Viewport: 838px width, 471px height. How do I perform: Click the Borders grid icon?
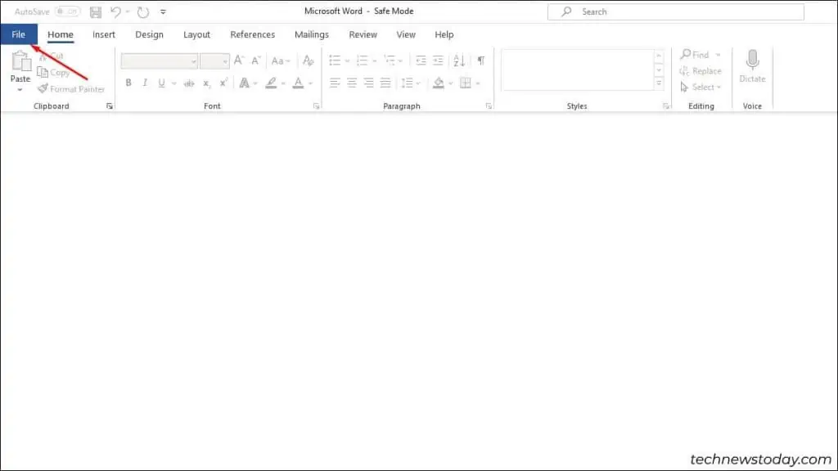(466, 83)
